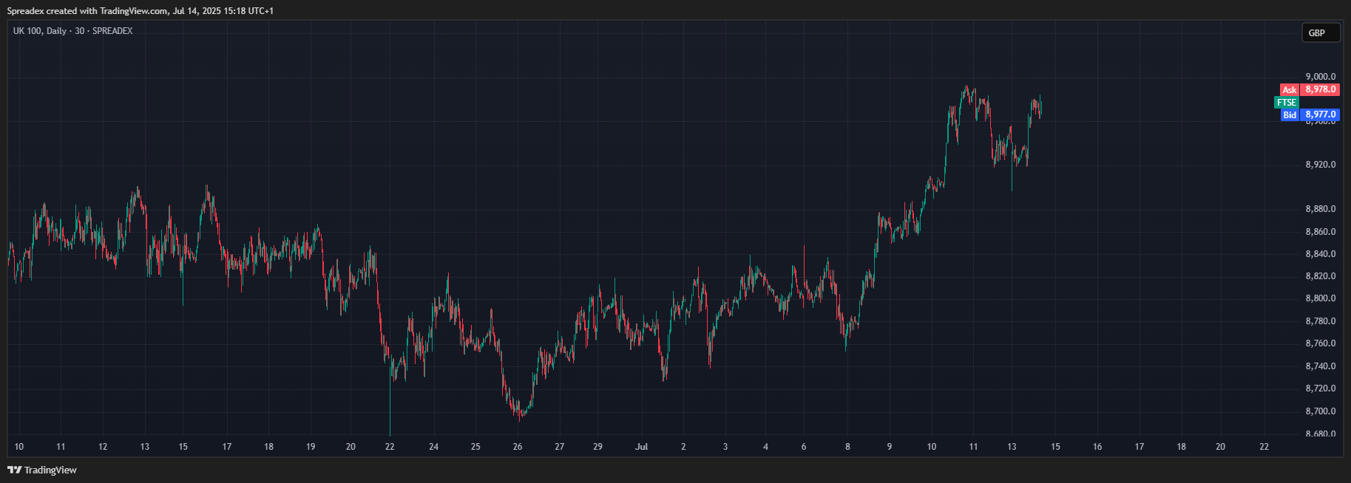This screenshot has width=1351, height=483.
Task: Click the 8,700.0 price axis label
Action: tap(1321, 411)
